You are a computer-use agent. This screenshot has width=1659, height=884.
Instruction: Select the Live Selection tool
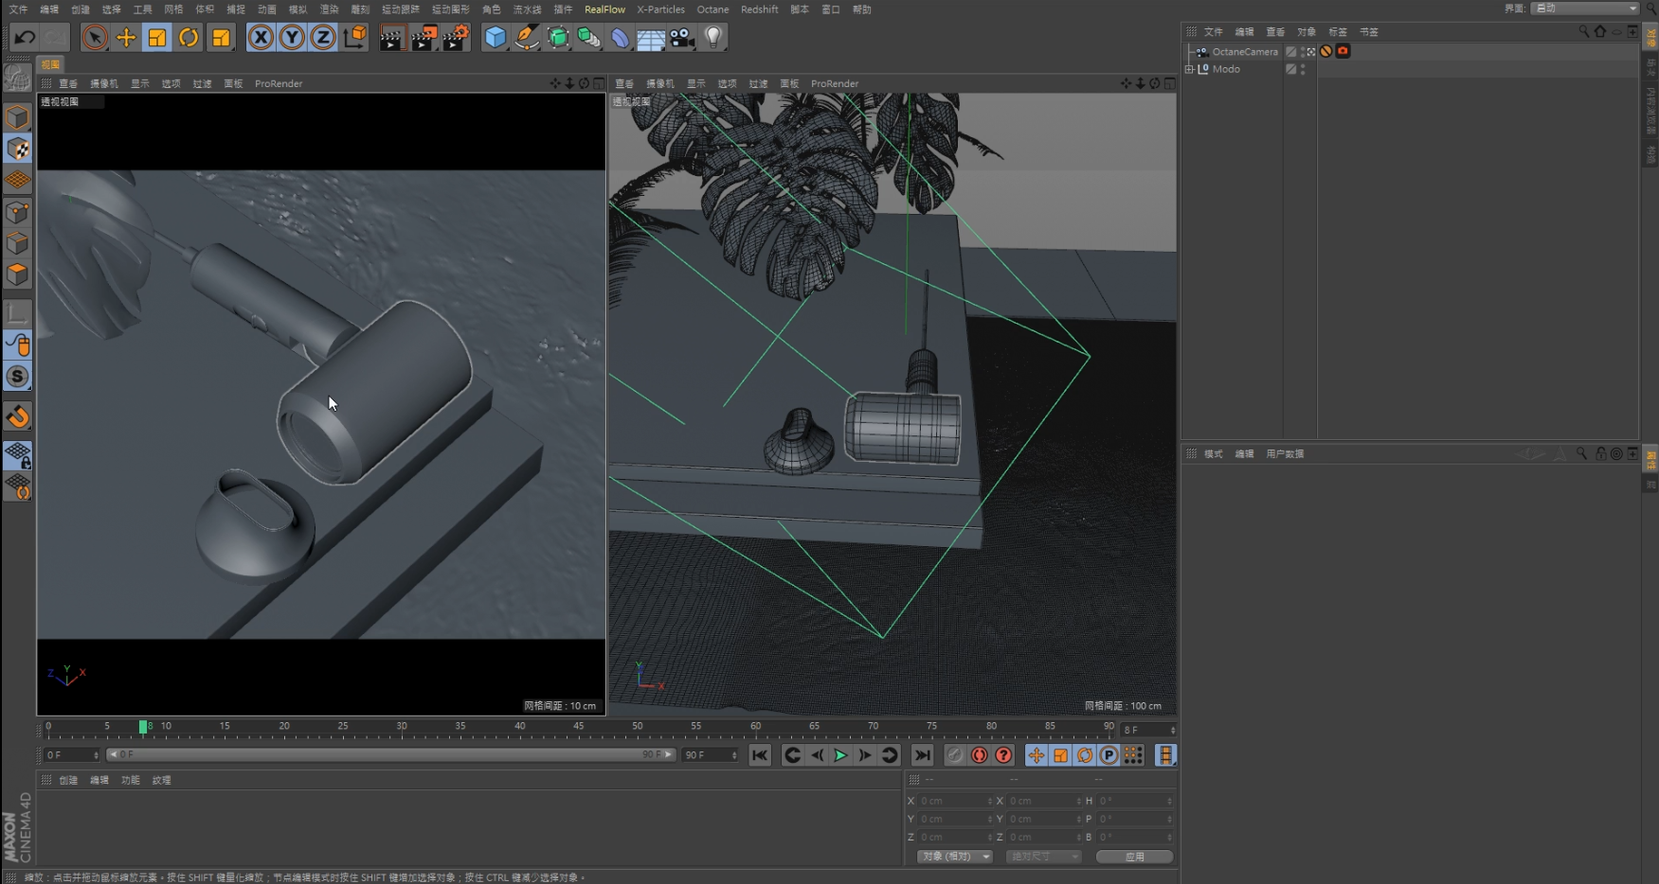point(95,38)
